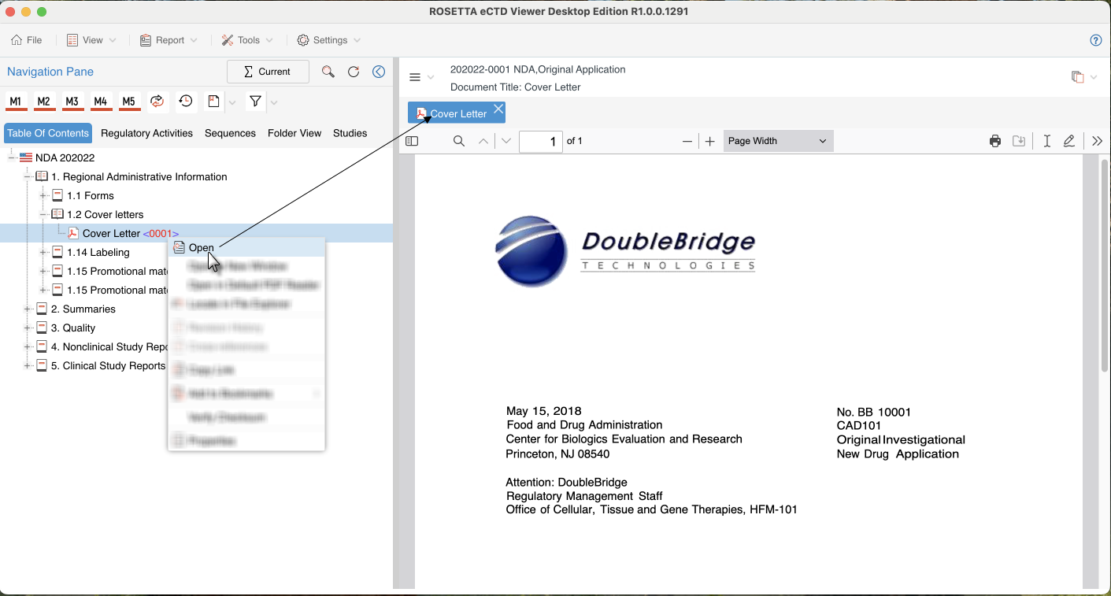This screenshot has width=1111, height=596.
Task: Toggle the M5 module filter
Action: click(x=129, y=102)
